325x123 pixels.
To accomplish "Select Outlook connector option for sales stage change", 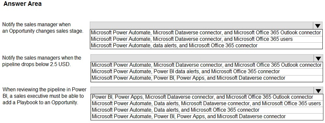I will [206, 33].
